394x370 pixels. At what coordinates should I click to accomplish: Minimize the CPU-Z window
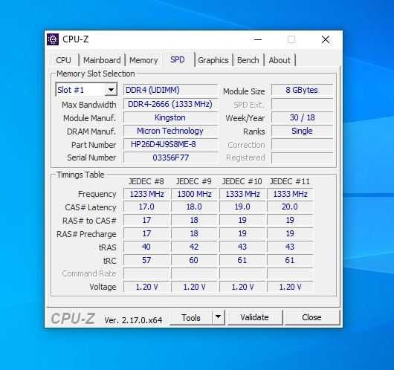pyautogui.click(x=257, y=39)
